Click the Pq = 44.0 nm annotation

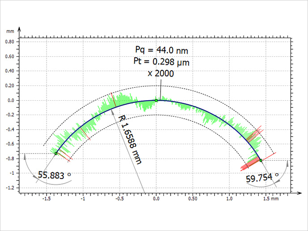(162, 50)
